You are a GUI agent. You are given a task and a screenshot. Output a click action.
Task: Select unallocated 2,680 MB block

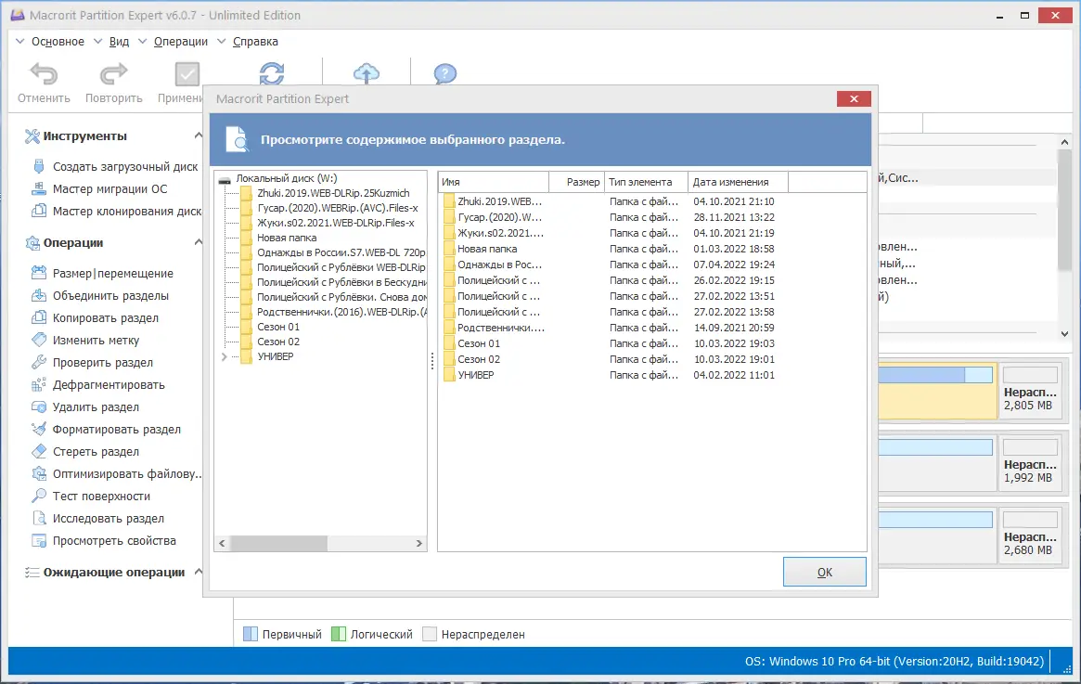[x=1030, y=536]
